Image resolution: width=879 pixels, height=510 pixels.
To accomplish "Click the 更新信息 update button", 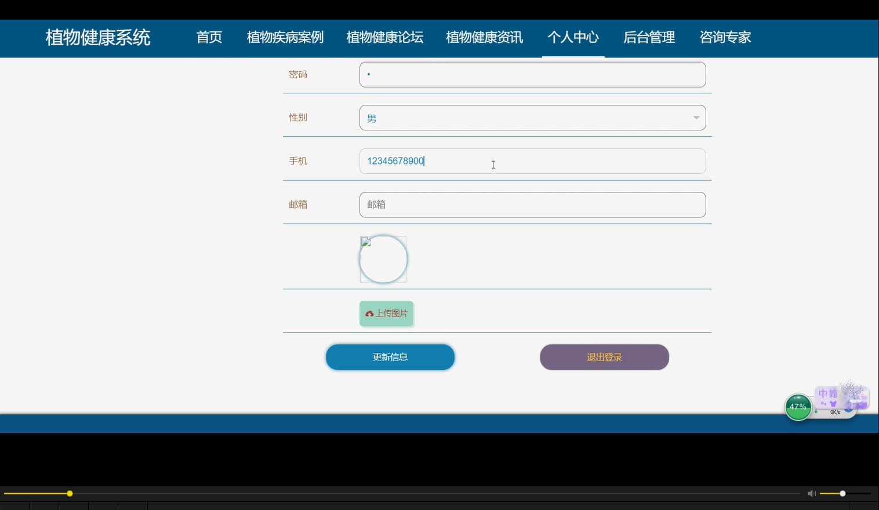I will tap(390, 357).
